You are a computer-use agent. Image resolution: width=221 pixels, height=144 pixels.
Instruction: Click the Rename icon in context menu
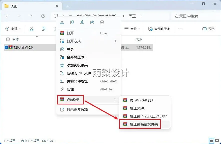pyautogui.click(x=82, y=22)
